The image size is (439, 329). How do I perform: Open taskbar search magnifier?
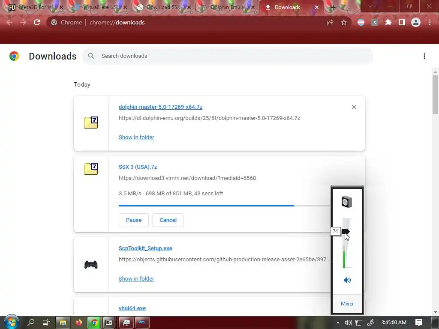[31, 323]
